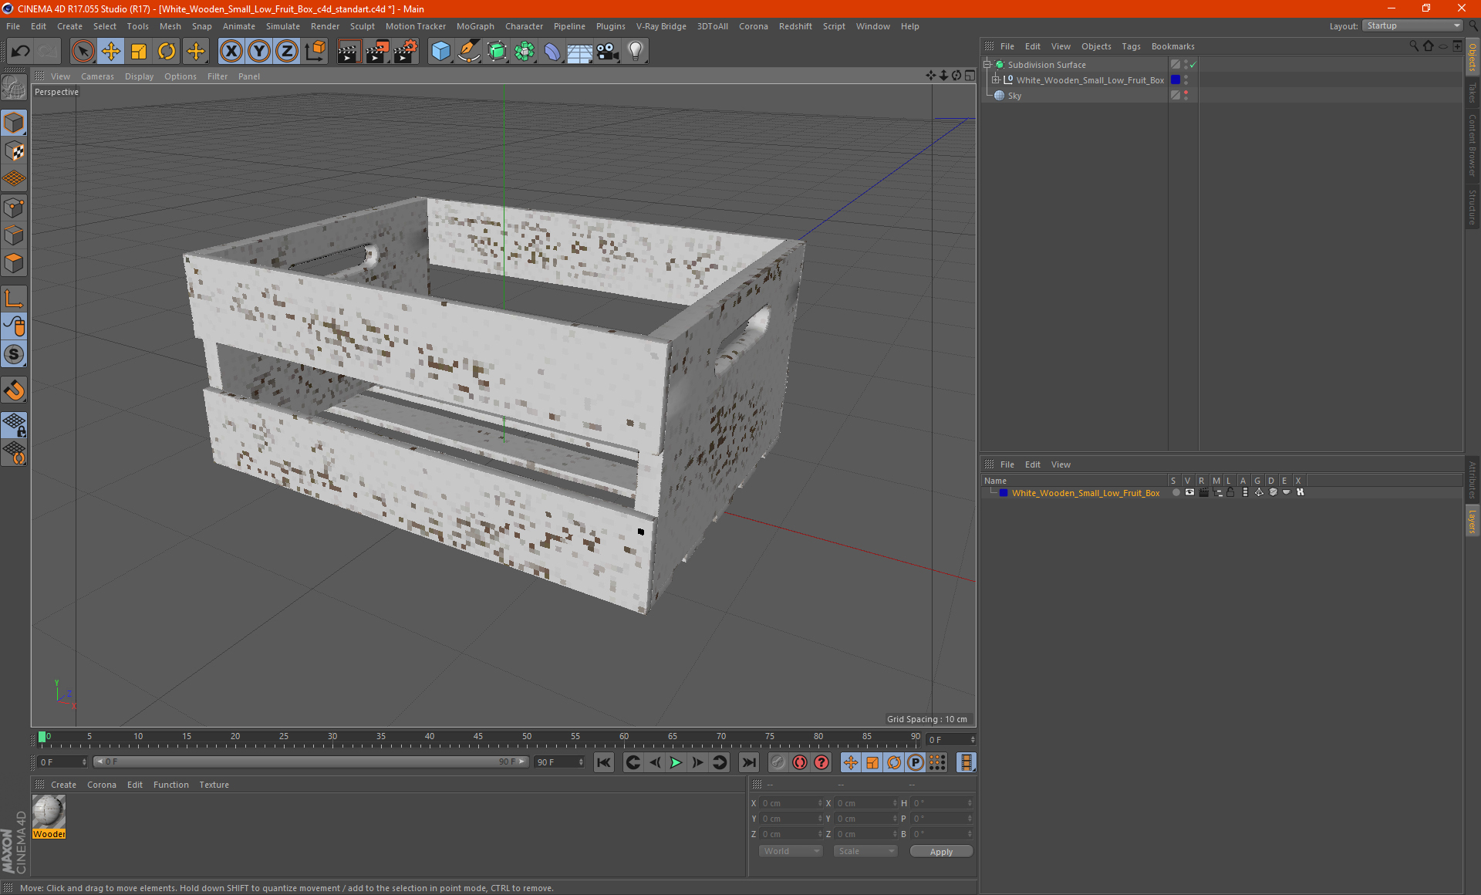Screen dimensions: 1481x895
Task: Toggle the X axis lock
Action: pyautogui.click(x=231, y=52)
